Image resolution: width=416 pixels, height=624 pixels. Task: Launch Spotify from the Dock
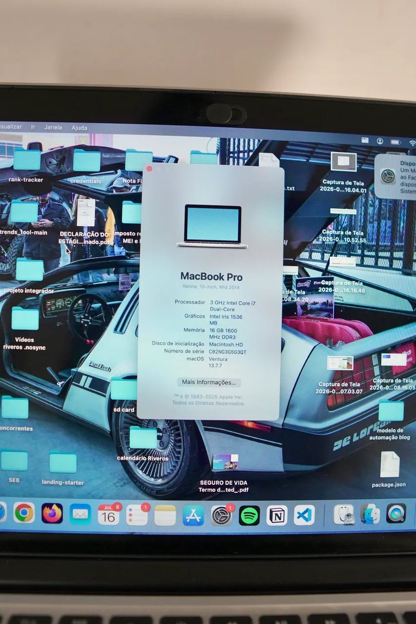pyautogui.click(x=249, y=515)
